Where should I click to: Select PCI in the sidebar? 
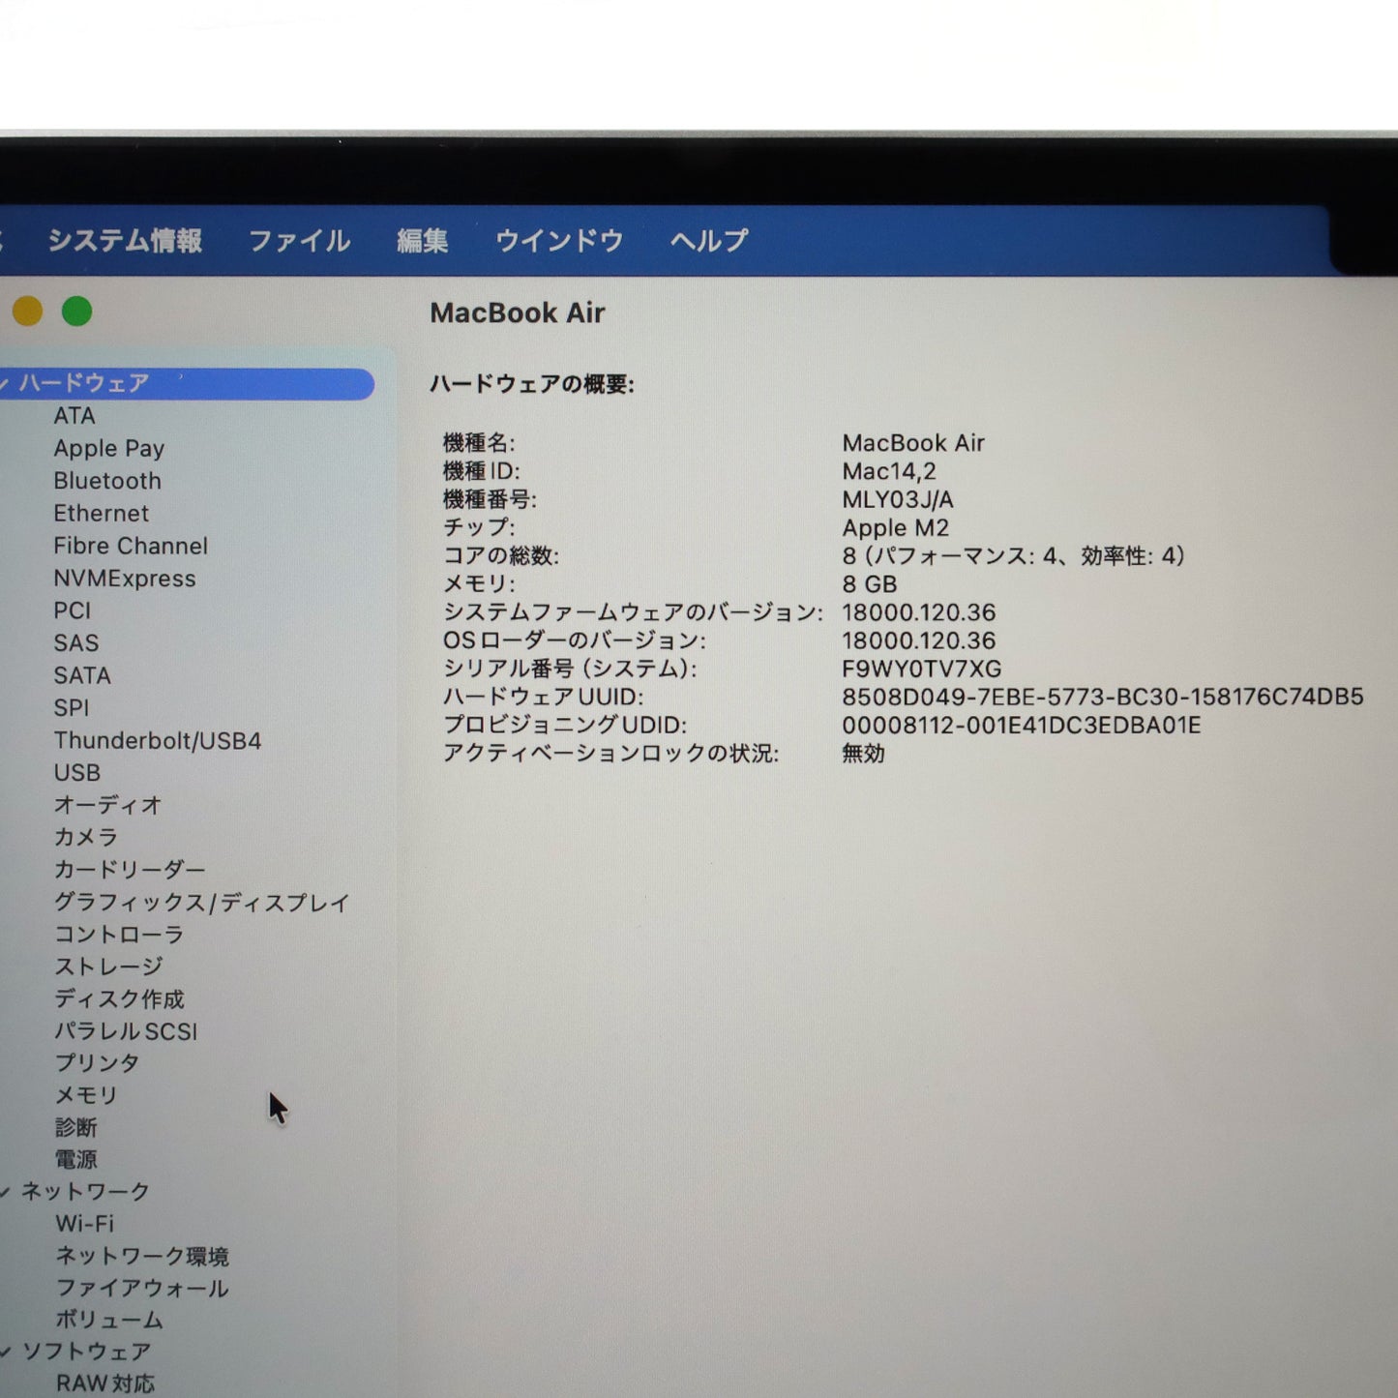(x=73, y=610)
